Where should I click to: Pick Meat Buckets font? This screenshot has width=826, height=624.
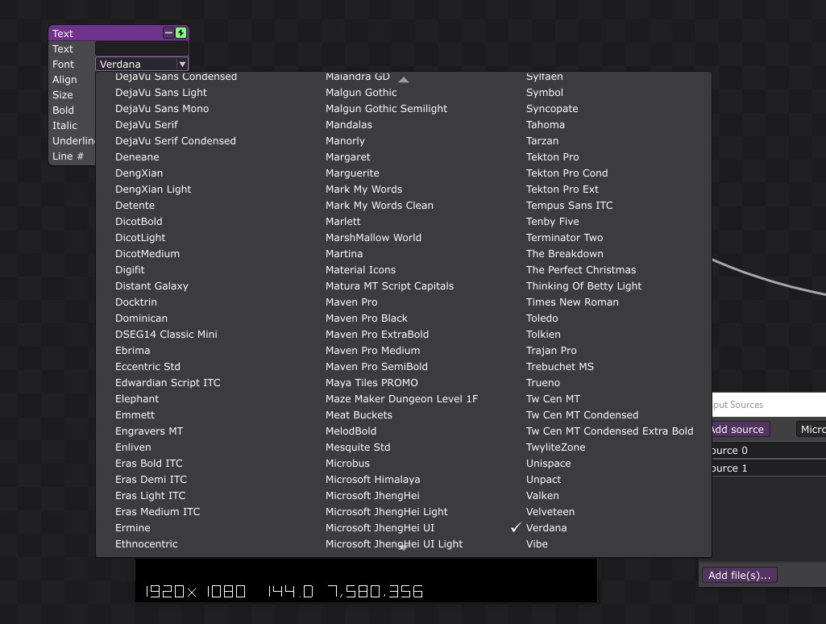pyautogui.click(x=359, y=414)
